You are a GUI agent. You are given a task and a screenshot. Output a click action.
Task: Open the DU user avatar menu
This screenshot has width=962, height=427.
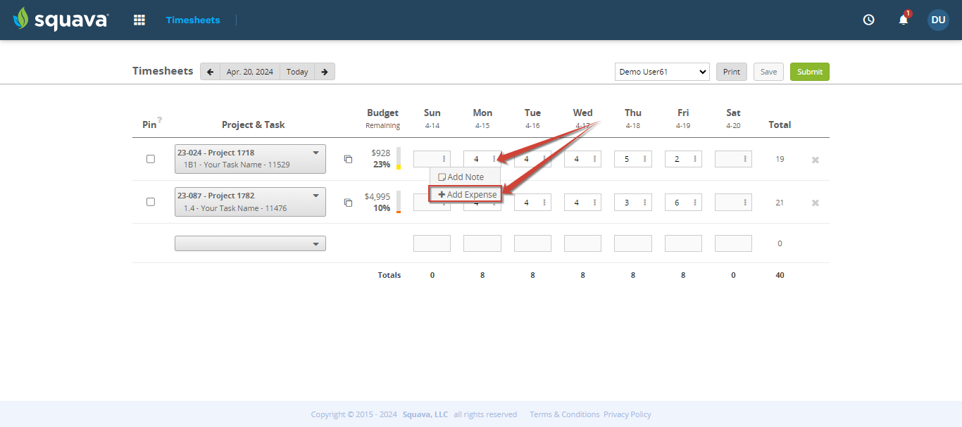pyautogui.click(x=938, y=20)
